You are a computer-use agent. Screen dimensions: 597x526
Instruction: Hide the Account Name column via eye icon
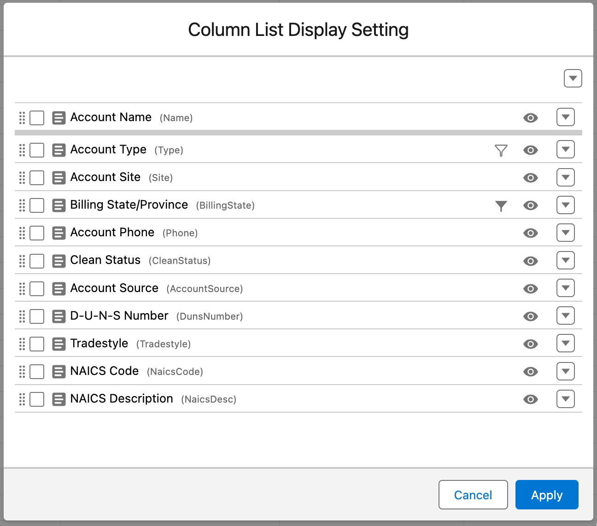[x=530, y=118]
